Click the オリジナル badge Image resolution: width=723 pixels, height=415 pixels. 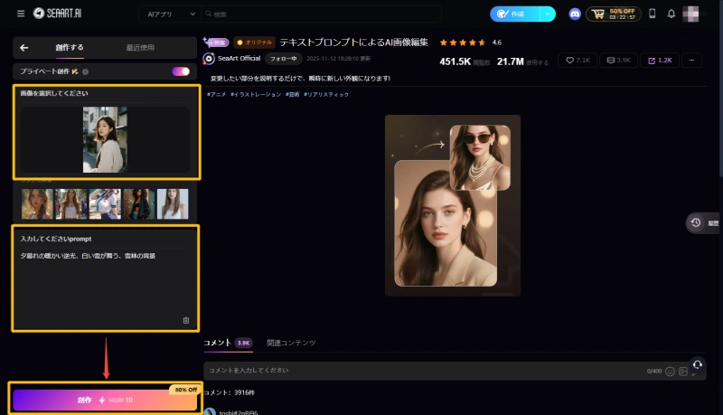[254, 42]
